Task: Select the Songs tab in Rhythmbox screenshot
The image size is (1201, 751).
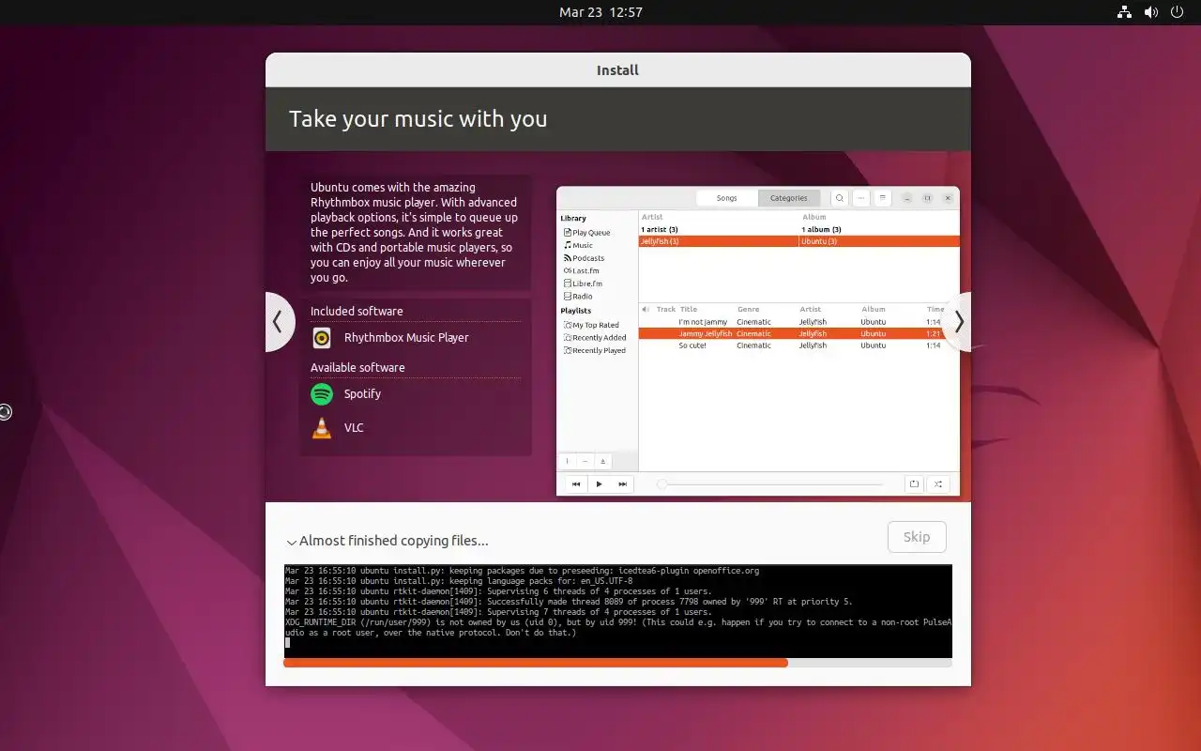Action: 727,198
